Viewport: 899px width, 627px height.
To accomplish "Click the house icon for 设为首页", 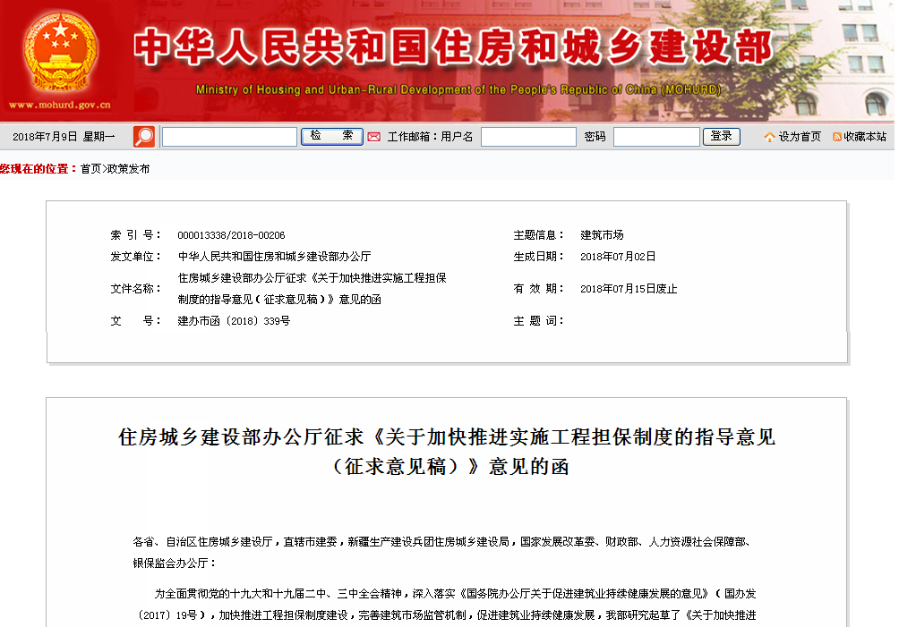I will 769,137.
